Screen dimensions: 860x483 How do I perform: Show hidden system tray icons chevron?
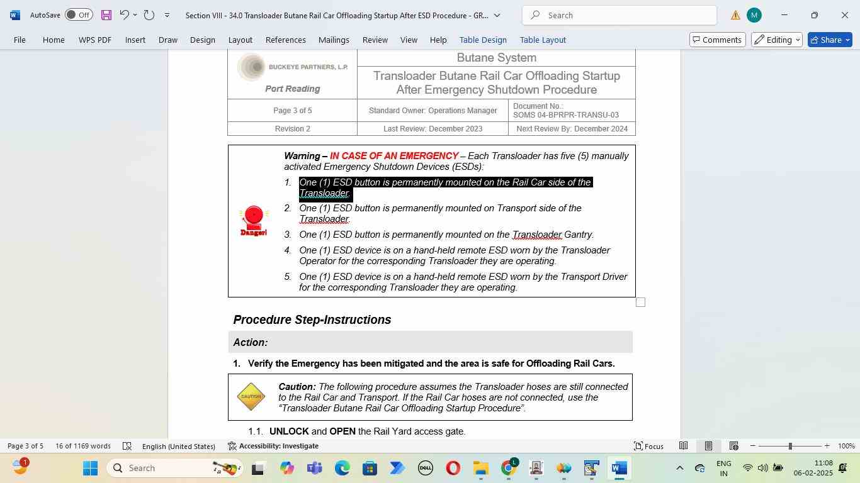click(679, 468)
